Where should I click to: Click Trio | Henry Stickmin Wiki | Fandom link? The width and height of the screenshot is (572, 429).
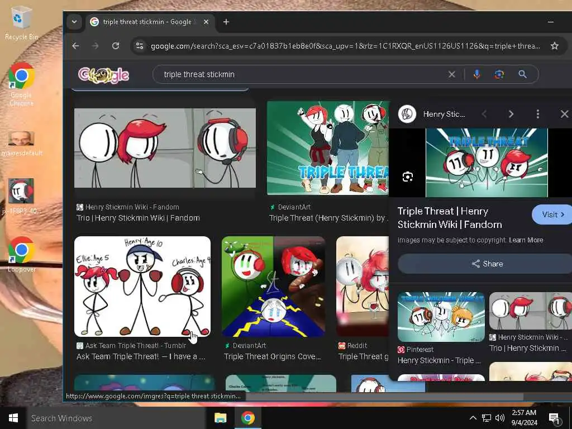click(x=138, y=218)
